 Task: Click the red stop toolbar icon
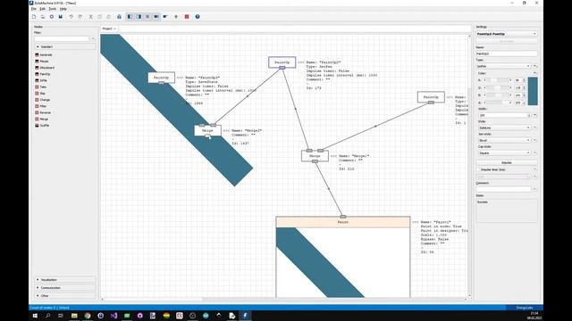pyautogui.click(x=187, y=17)
